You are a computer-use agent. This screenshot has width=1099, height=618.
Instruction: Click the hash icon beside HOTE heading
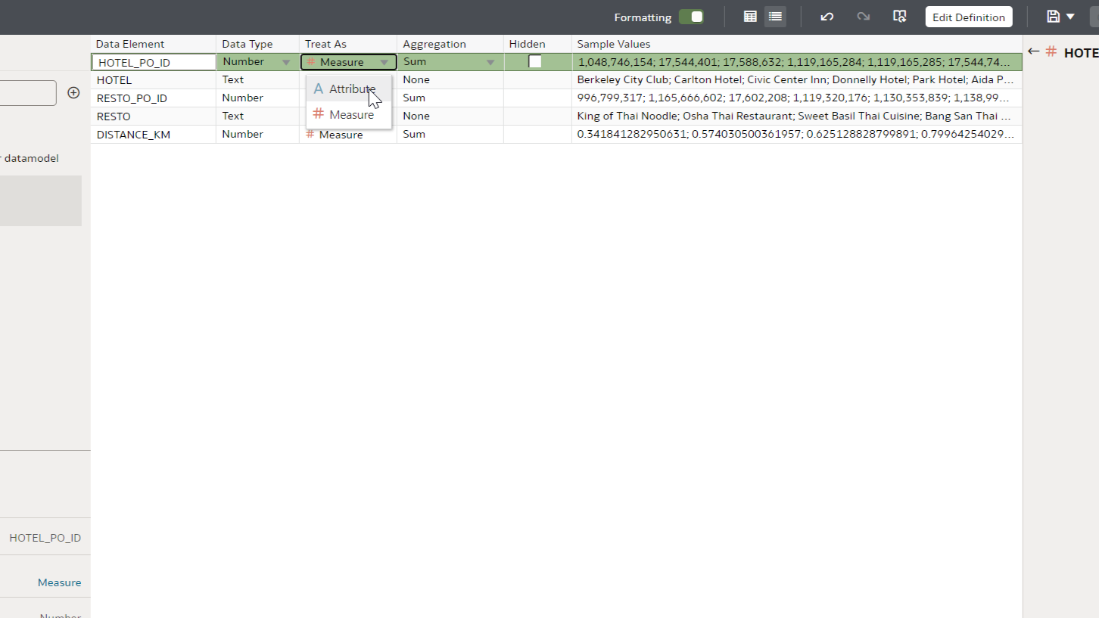(1051, 52)
